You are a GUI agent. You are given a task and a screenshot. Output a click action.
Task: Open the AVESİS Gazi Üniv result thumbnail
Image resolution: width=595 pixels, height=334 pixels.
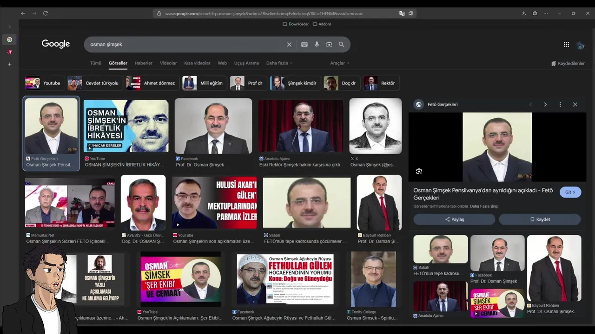(x=143, y=203)
